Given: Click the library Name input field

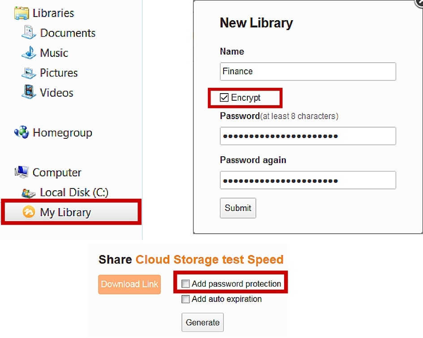Looking at the screenshot, I should [307, 71].
